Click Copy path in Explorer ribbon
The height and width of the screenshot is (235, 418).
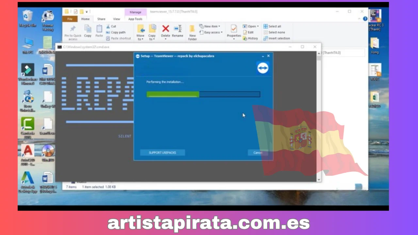pyautogui.click(x=116, y=32)
